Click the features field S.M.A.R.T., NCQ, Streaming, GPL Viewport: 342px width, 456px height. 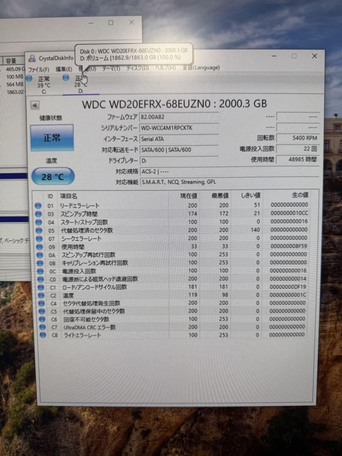tap(229, 182)
